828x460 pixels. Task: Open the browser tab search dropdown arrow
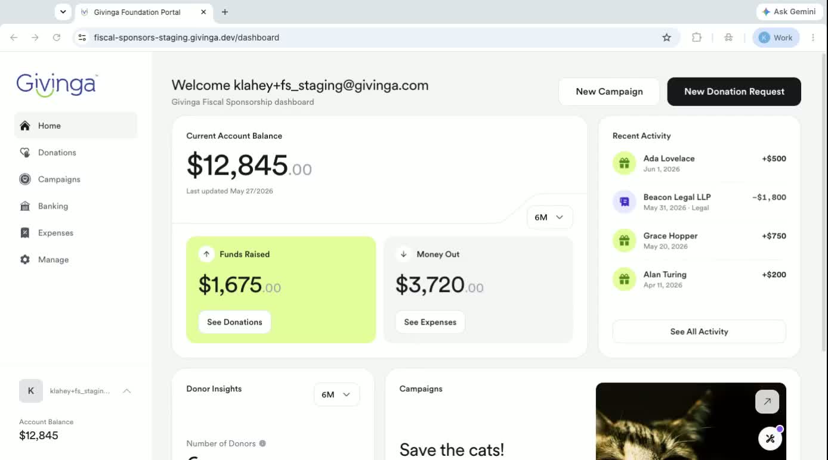pos(63,12)
